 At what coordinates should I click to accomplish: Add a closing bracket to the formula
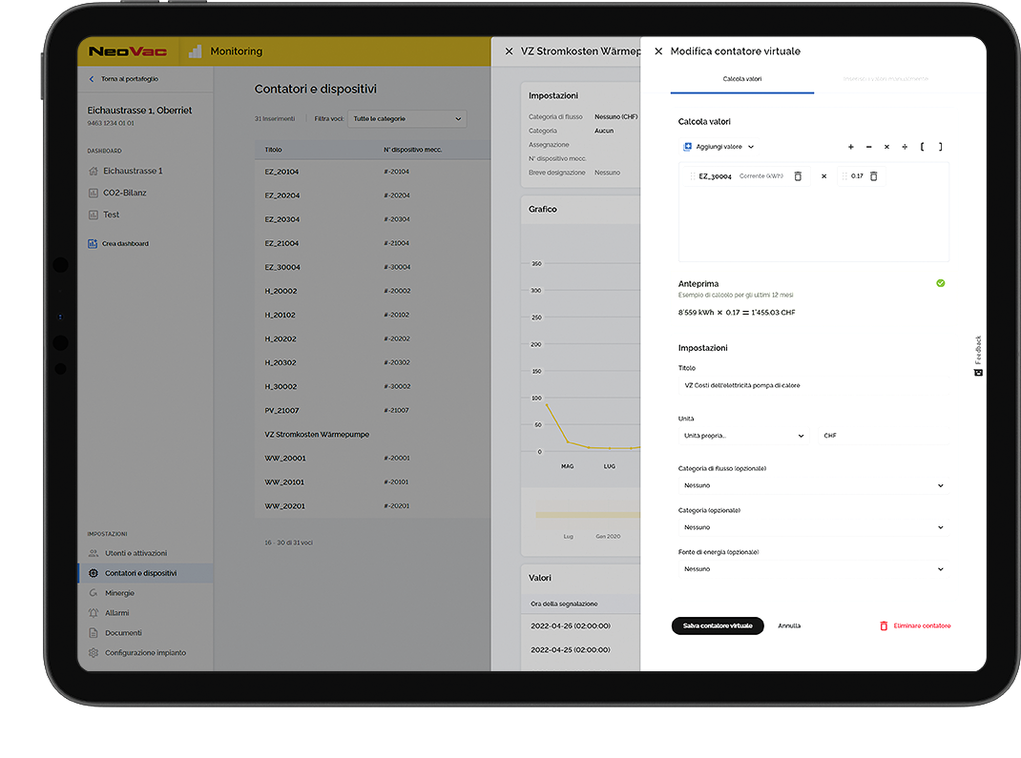[940, 147]
